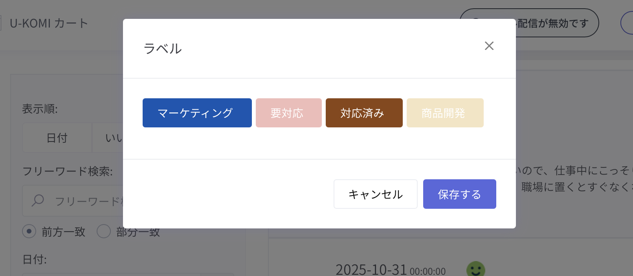Click the magnifier search icon

click(x=38, y=201)
